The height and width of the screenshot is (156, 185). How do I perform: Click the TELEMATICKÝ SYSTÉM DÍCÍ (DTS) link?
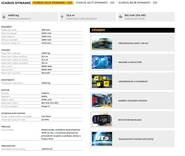tap(136, 139)
